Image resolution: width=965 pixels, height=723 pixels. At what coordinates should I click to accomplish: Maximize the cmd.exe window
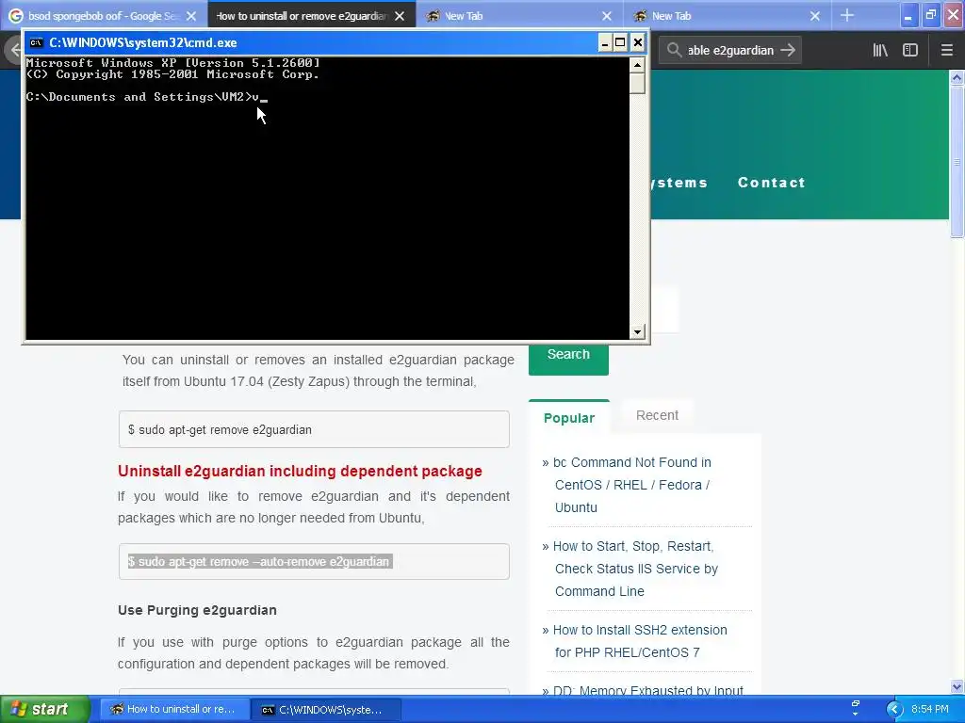pos(620,42)
